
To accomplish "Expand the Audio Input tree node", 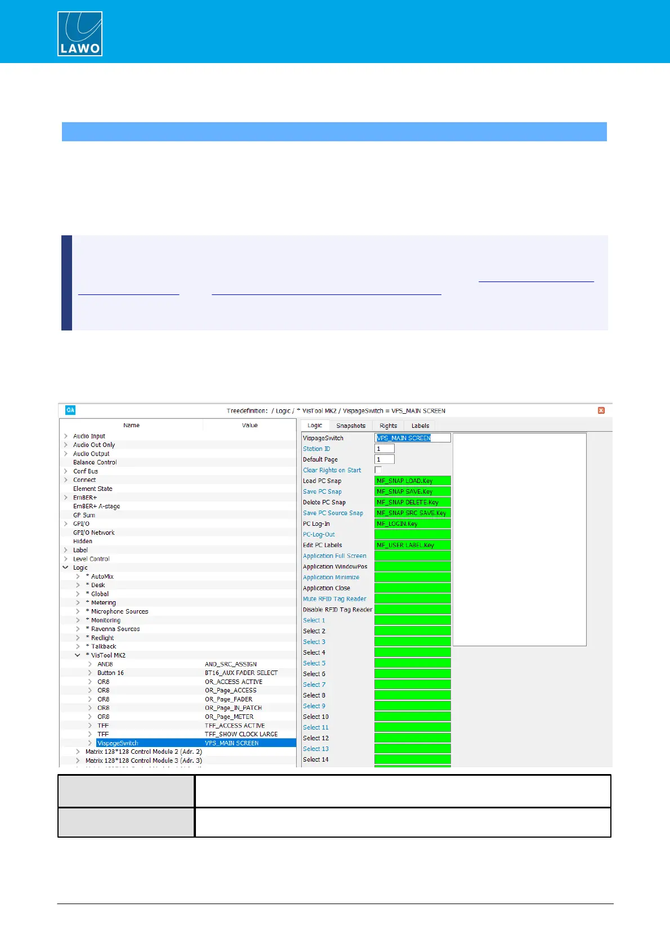I will click(66, 436).
